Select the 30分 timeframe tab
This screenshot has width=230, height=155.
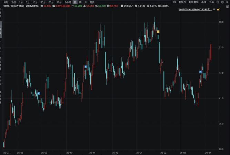point(43,2)
